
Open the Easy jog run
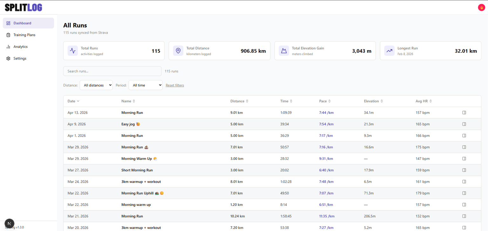131,124
